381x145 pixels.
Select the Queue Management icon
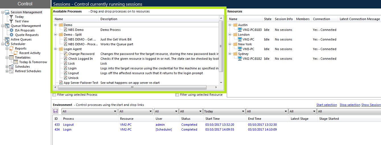7,26
